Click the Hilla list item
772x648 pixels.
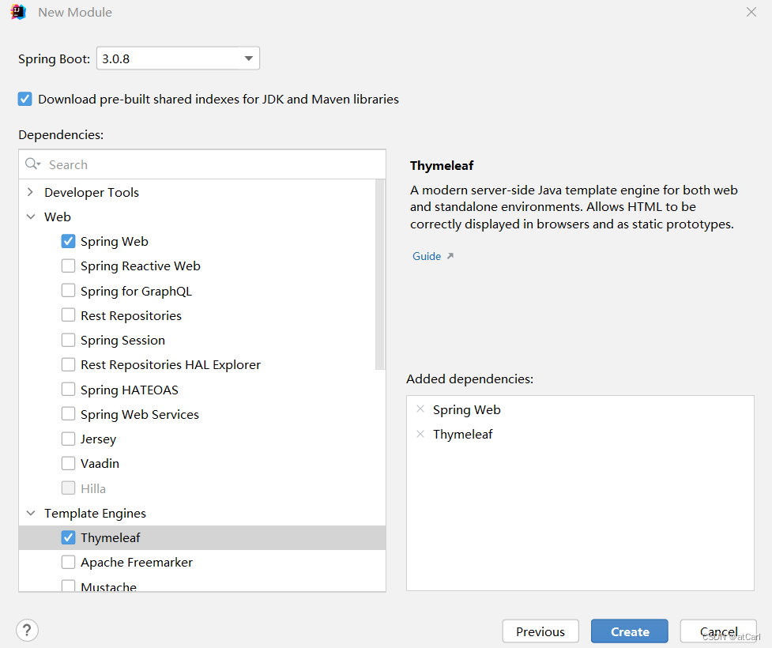click(x=93, y=488)
